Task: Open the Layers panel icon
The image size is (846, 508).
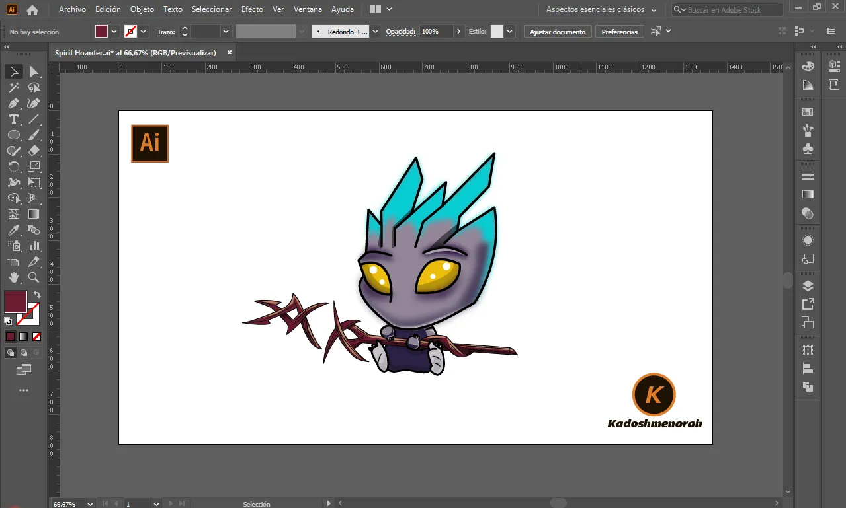Action: pyautogui.click(x=808, y=286)
